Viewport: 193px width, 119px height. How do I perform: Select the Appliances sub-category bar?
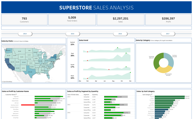click(159, 113)
